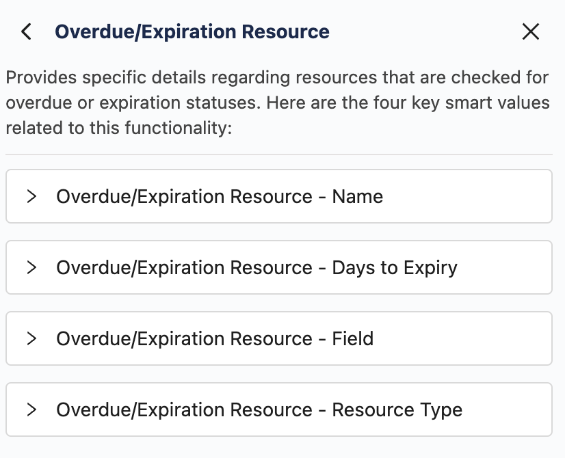Click the words "Resource Type" in last row
565x458 pixels.
coord(397,409)
